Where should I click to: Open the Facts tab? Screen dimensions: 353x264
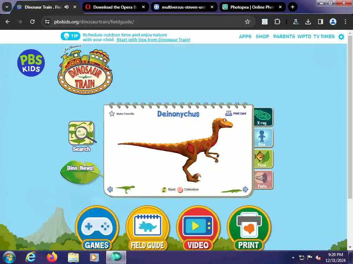263,179
